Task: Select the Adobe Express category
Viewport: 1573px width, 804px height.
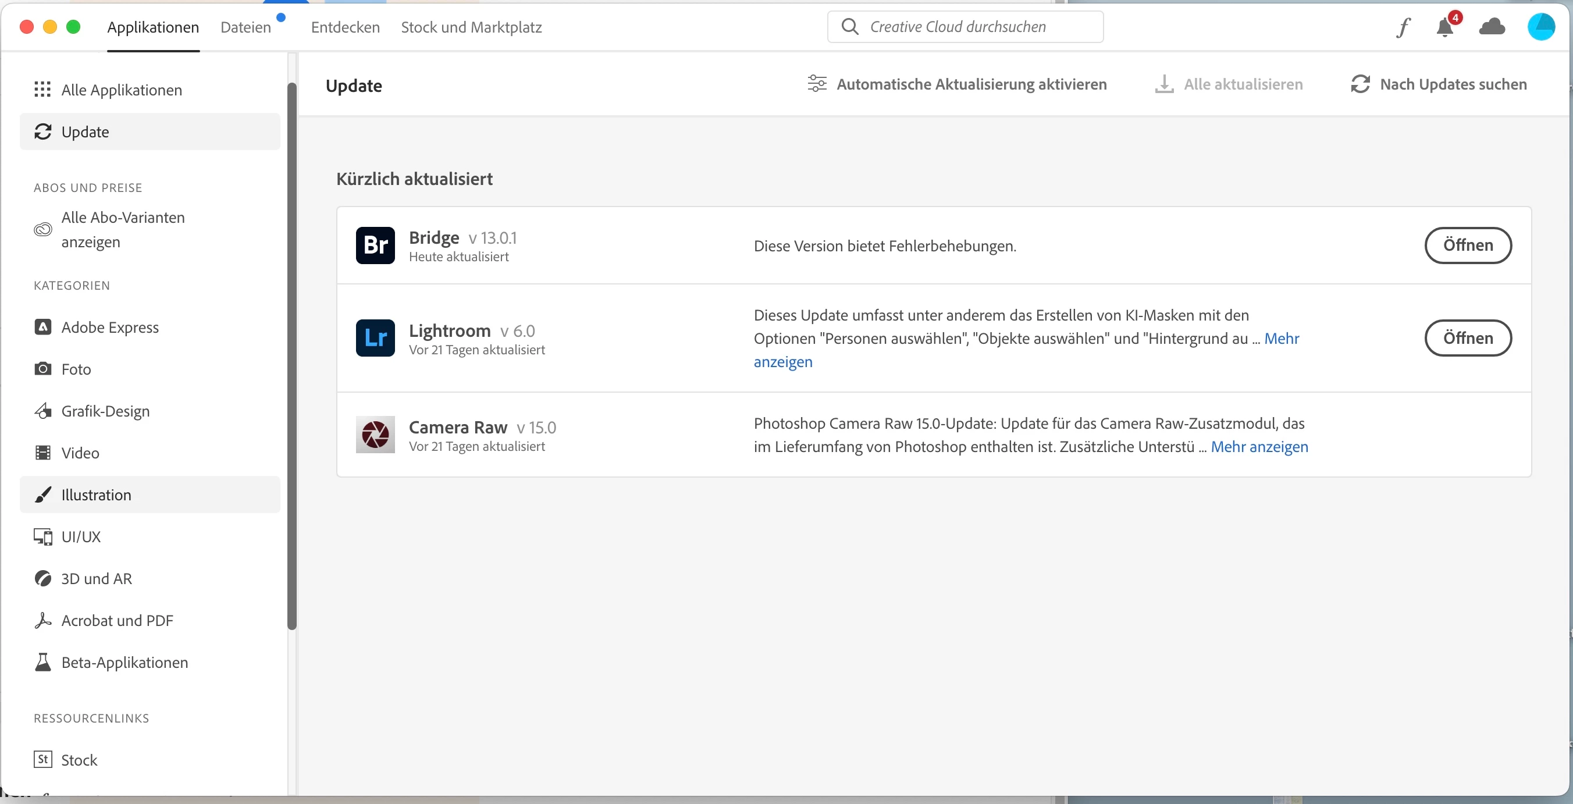Action: coord(110,327)
